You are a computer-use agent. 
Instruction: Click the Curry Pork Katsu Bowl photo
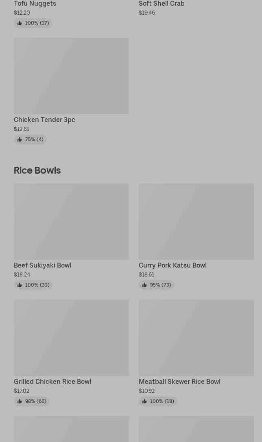pos(196,222)
